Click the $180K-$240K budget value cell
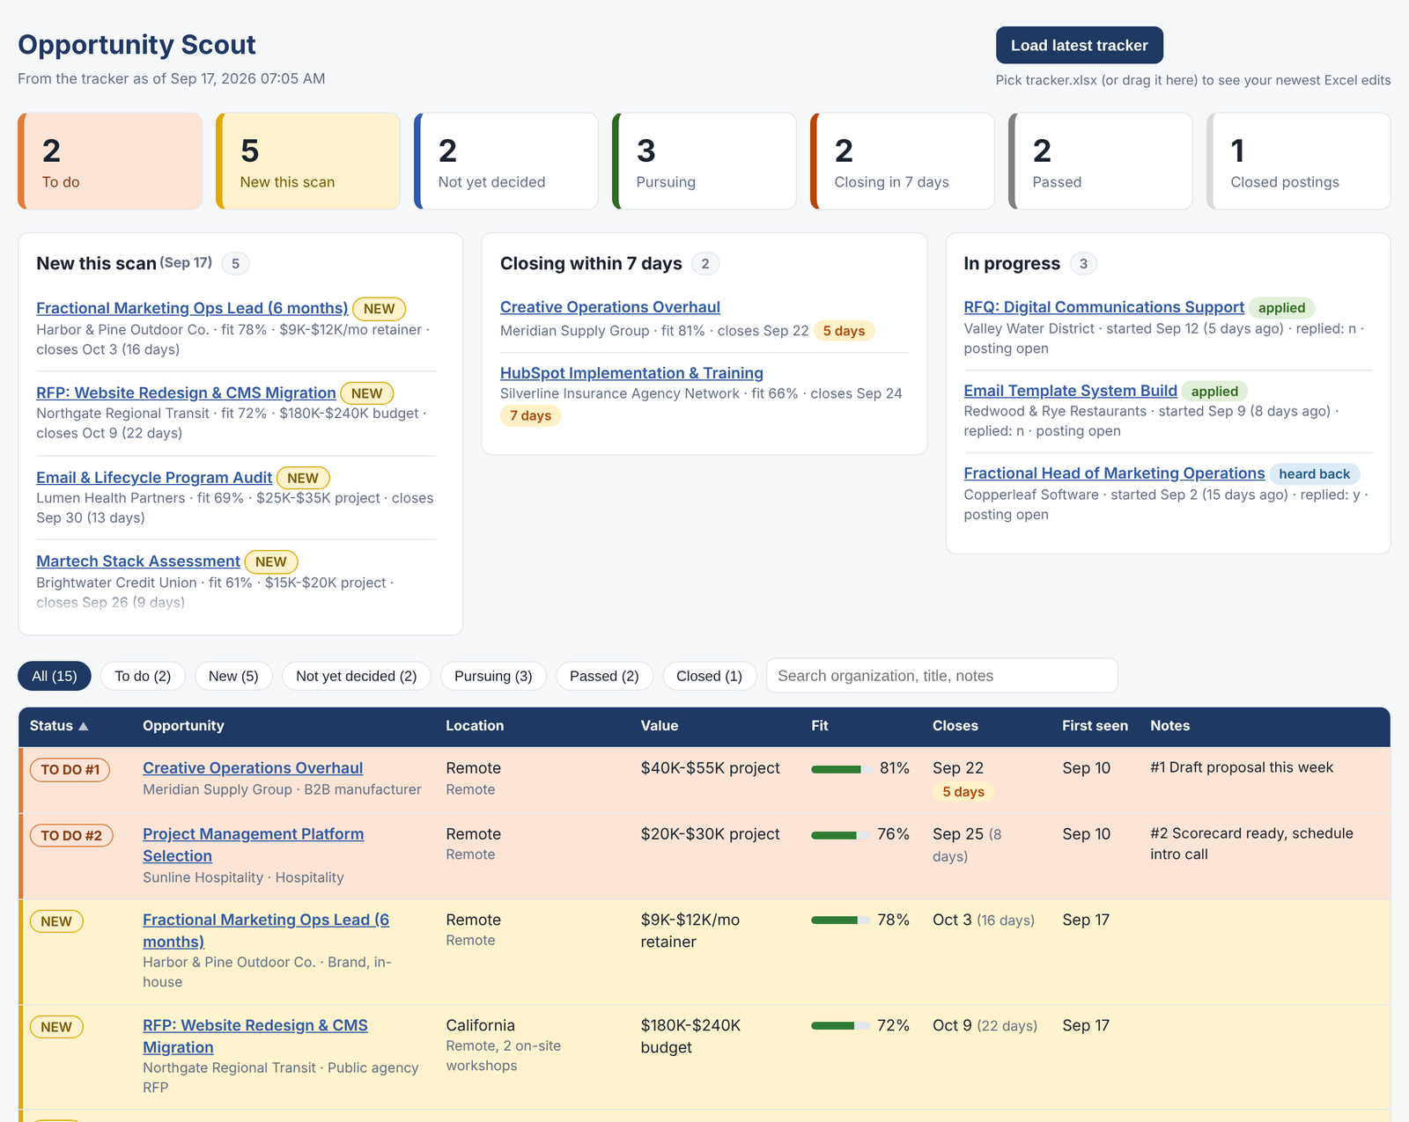The width and height of the screenshot is (1409, 1122). click(x=690, y=1037)
